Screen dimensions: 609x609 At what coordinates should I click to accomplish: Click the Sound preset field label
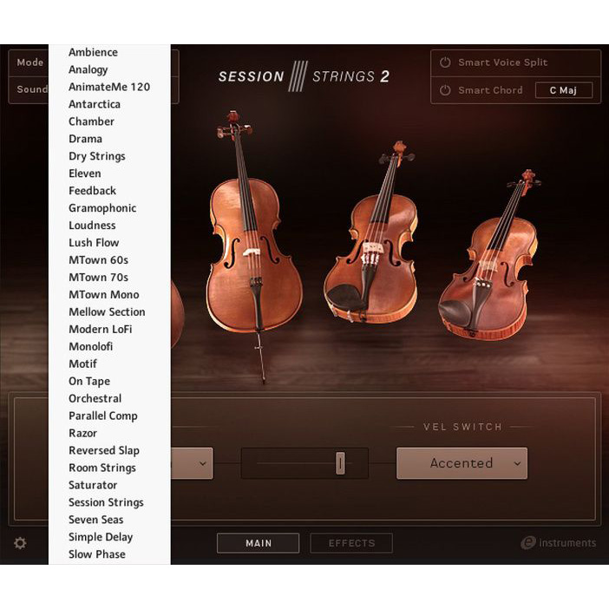(x=32, y=89)
